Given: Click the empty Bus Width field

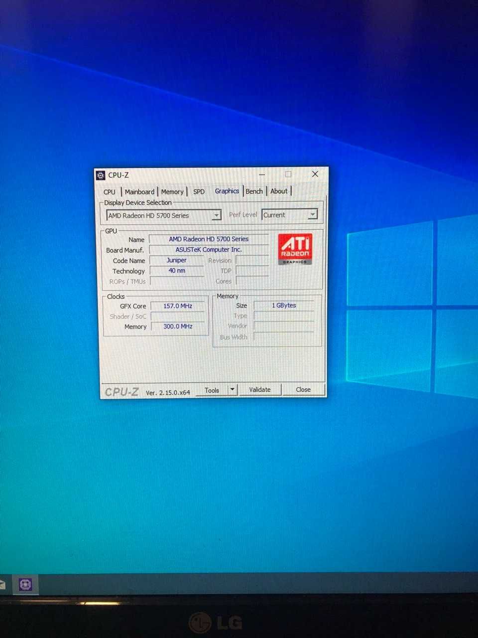Looking at the screenshot, I should (284, 336).
